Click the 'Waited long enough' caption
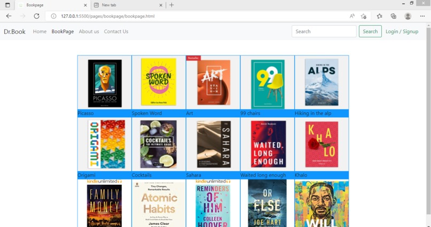This screenshot has height=227, width=431. tap(263, 175)
